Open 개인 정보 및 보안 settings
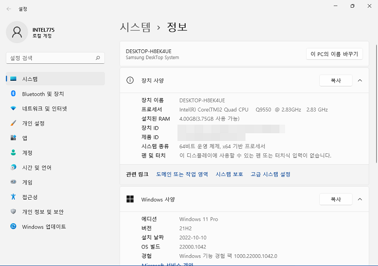The image size is (378, 266). pyautogui.click(x=56, y=212)
